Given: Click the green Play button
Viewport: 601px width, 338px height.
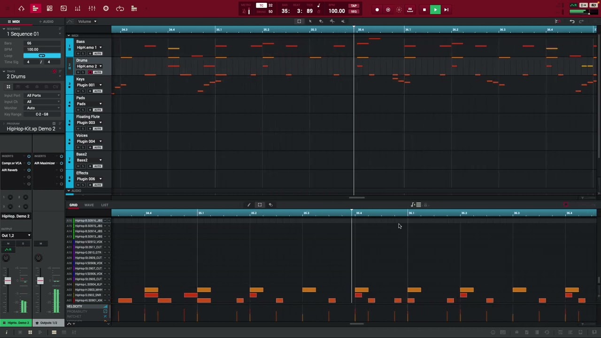Looking at the screenshot, I should (435, 9).
